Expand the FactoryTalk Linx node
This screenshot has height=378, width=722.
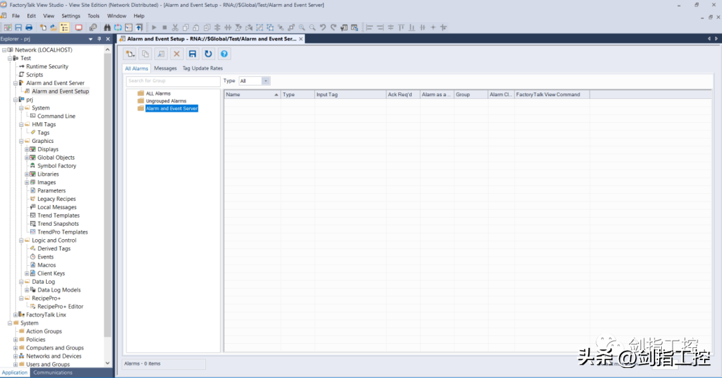tap(15, 315)
